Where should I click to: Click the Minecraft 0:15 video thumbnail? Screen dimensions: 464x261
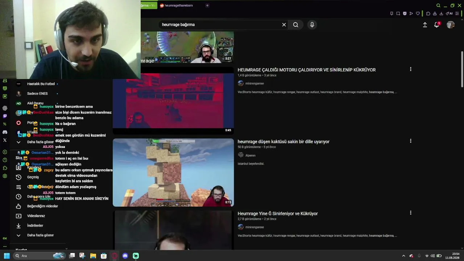[173, 173]
